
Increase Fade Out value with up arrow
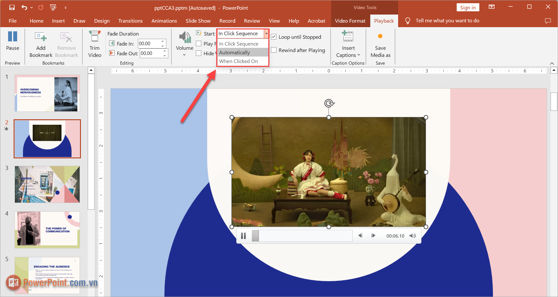coord(165,51)
